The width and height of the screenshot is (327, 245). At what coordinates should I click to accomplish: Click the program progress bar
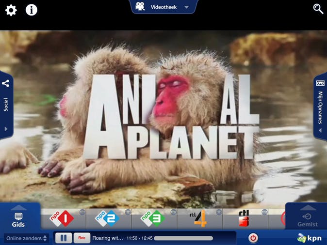(x=183, y=238)
